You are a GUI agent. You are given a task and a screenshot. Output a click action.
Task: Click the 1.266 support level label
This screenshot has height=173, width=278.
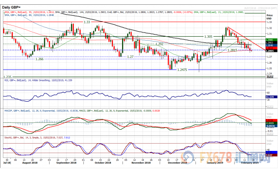point(39,59)
